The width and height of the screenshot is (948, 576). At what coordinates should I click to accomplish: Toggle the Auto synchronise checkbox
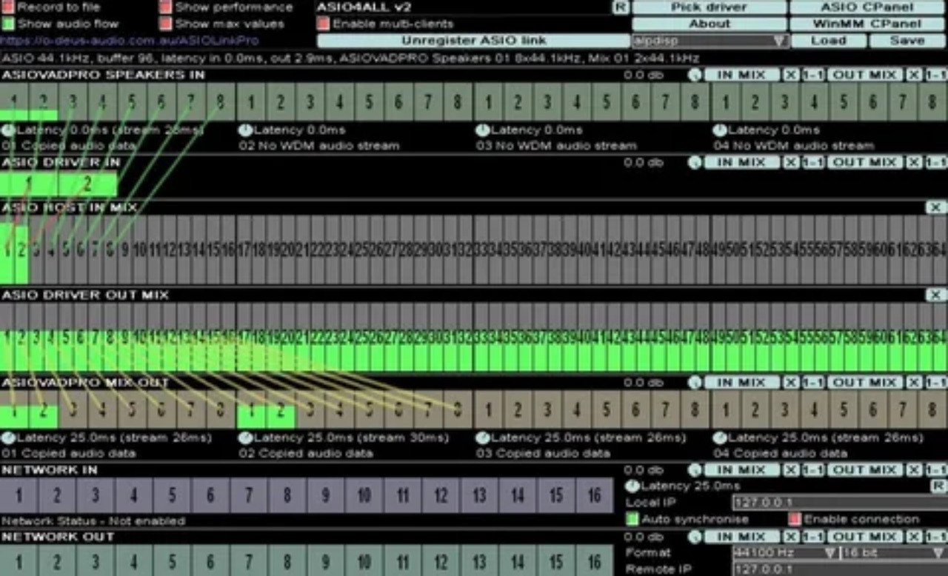632,520
